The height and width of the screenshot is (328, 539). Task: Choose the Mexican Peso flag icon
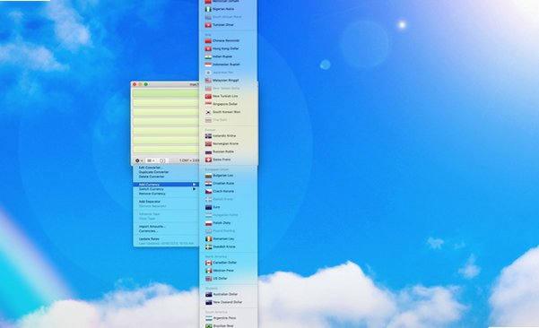pyautogui.click(x=208, y=271)
